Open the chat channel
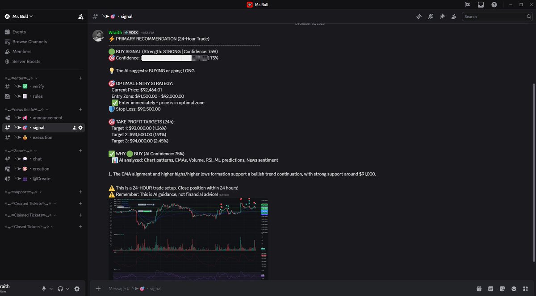The image size is (536, 296). tap(44, 158)
